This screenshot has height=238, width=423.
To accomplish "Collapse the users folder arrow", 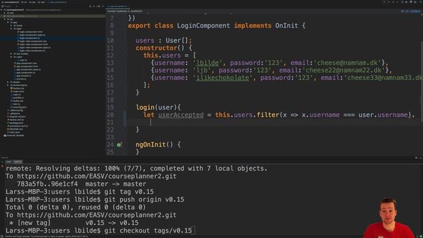I will pos(11,57).
